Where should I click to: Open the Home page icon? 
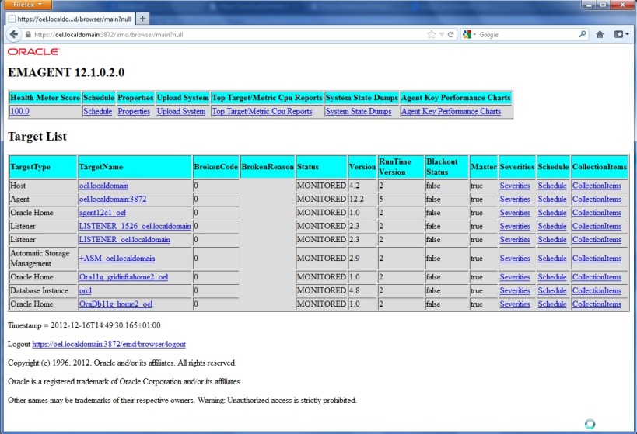600,34
